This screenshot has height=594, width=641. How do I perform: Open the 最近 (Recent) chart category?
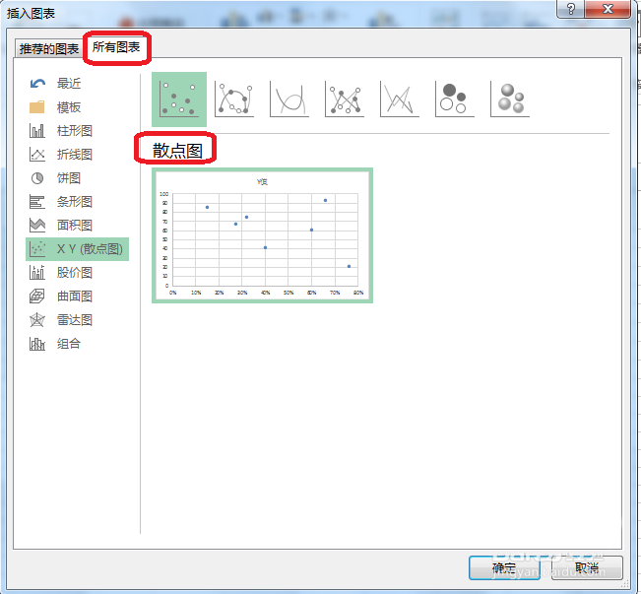coord(68,84)
